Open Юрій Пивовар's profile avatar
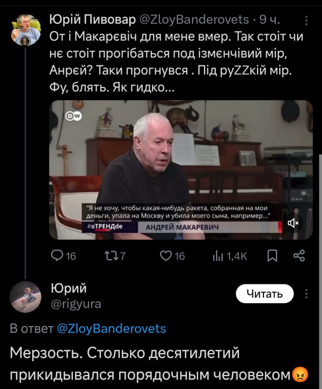Screen dimensions: 322x389 tap(26, 30)
